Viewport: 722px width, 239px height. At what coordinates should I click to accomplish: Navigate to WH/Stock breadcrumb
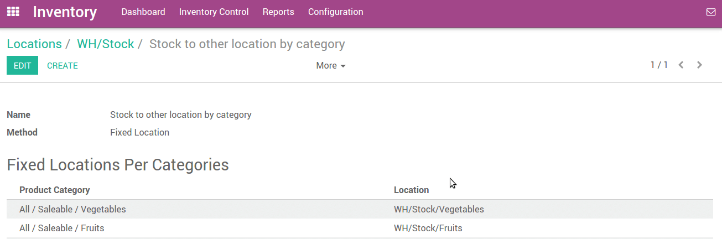[x=105, y=44]
